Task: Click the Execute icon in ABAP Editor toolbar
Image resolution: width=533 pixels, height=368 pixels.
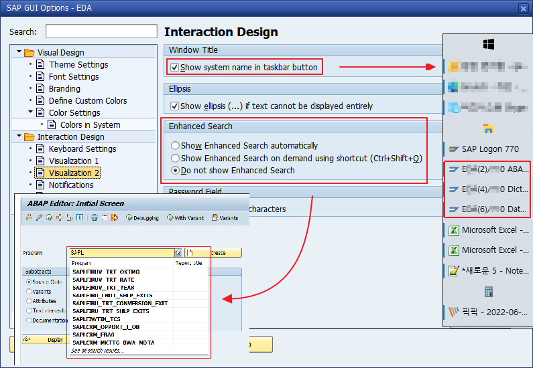Action: pos(50,217)
